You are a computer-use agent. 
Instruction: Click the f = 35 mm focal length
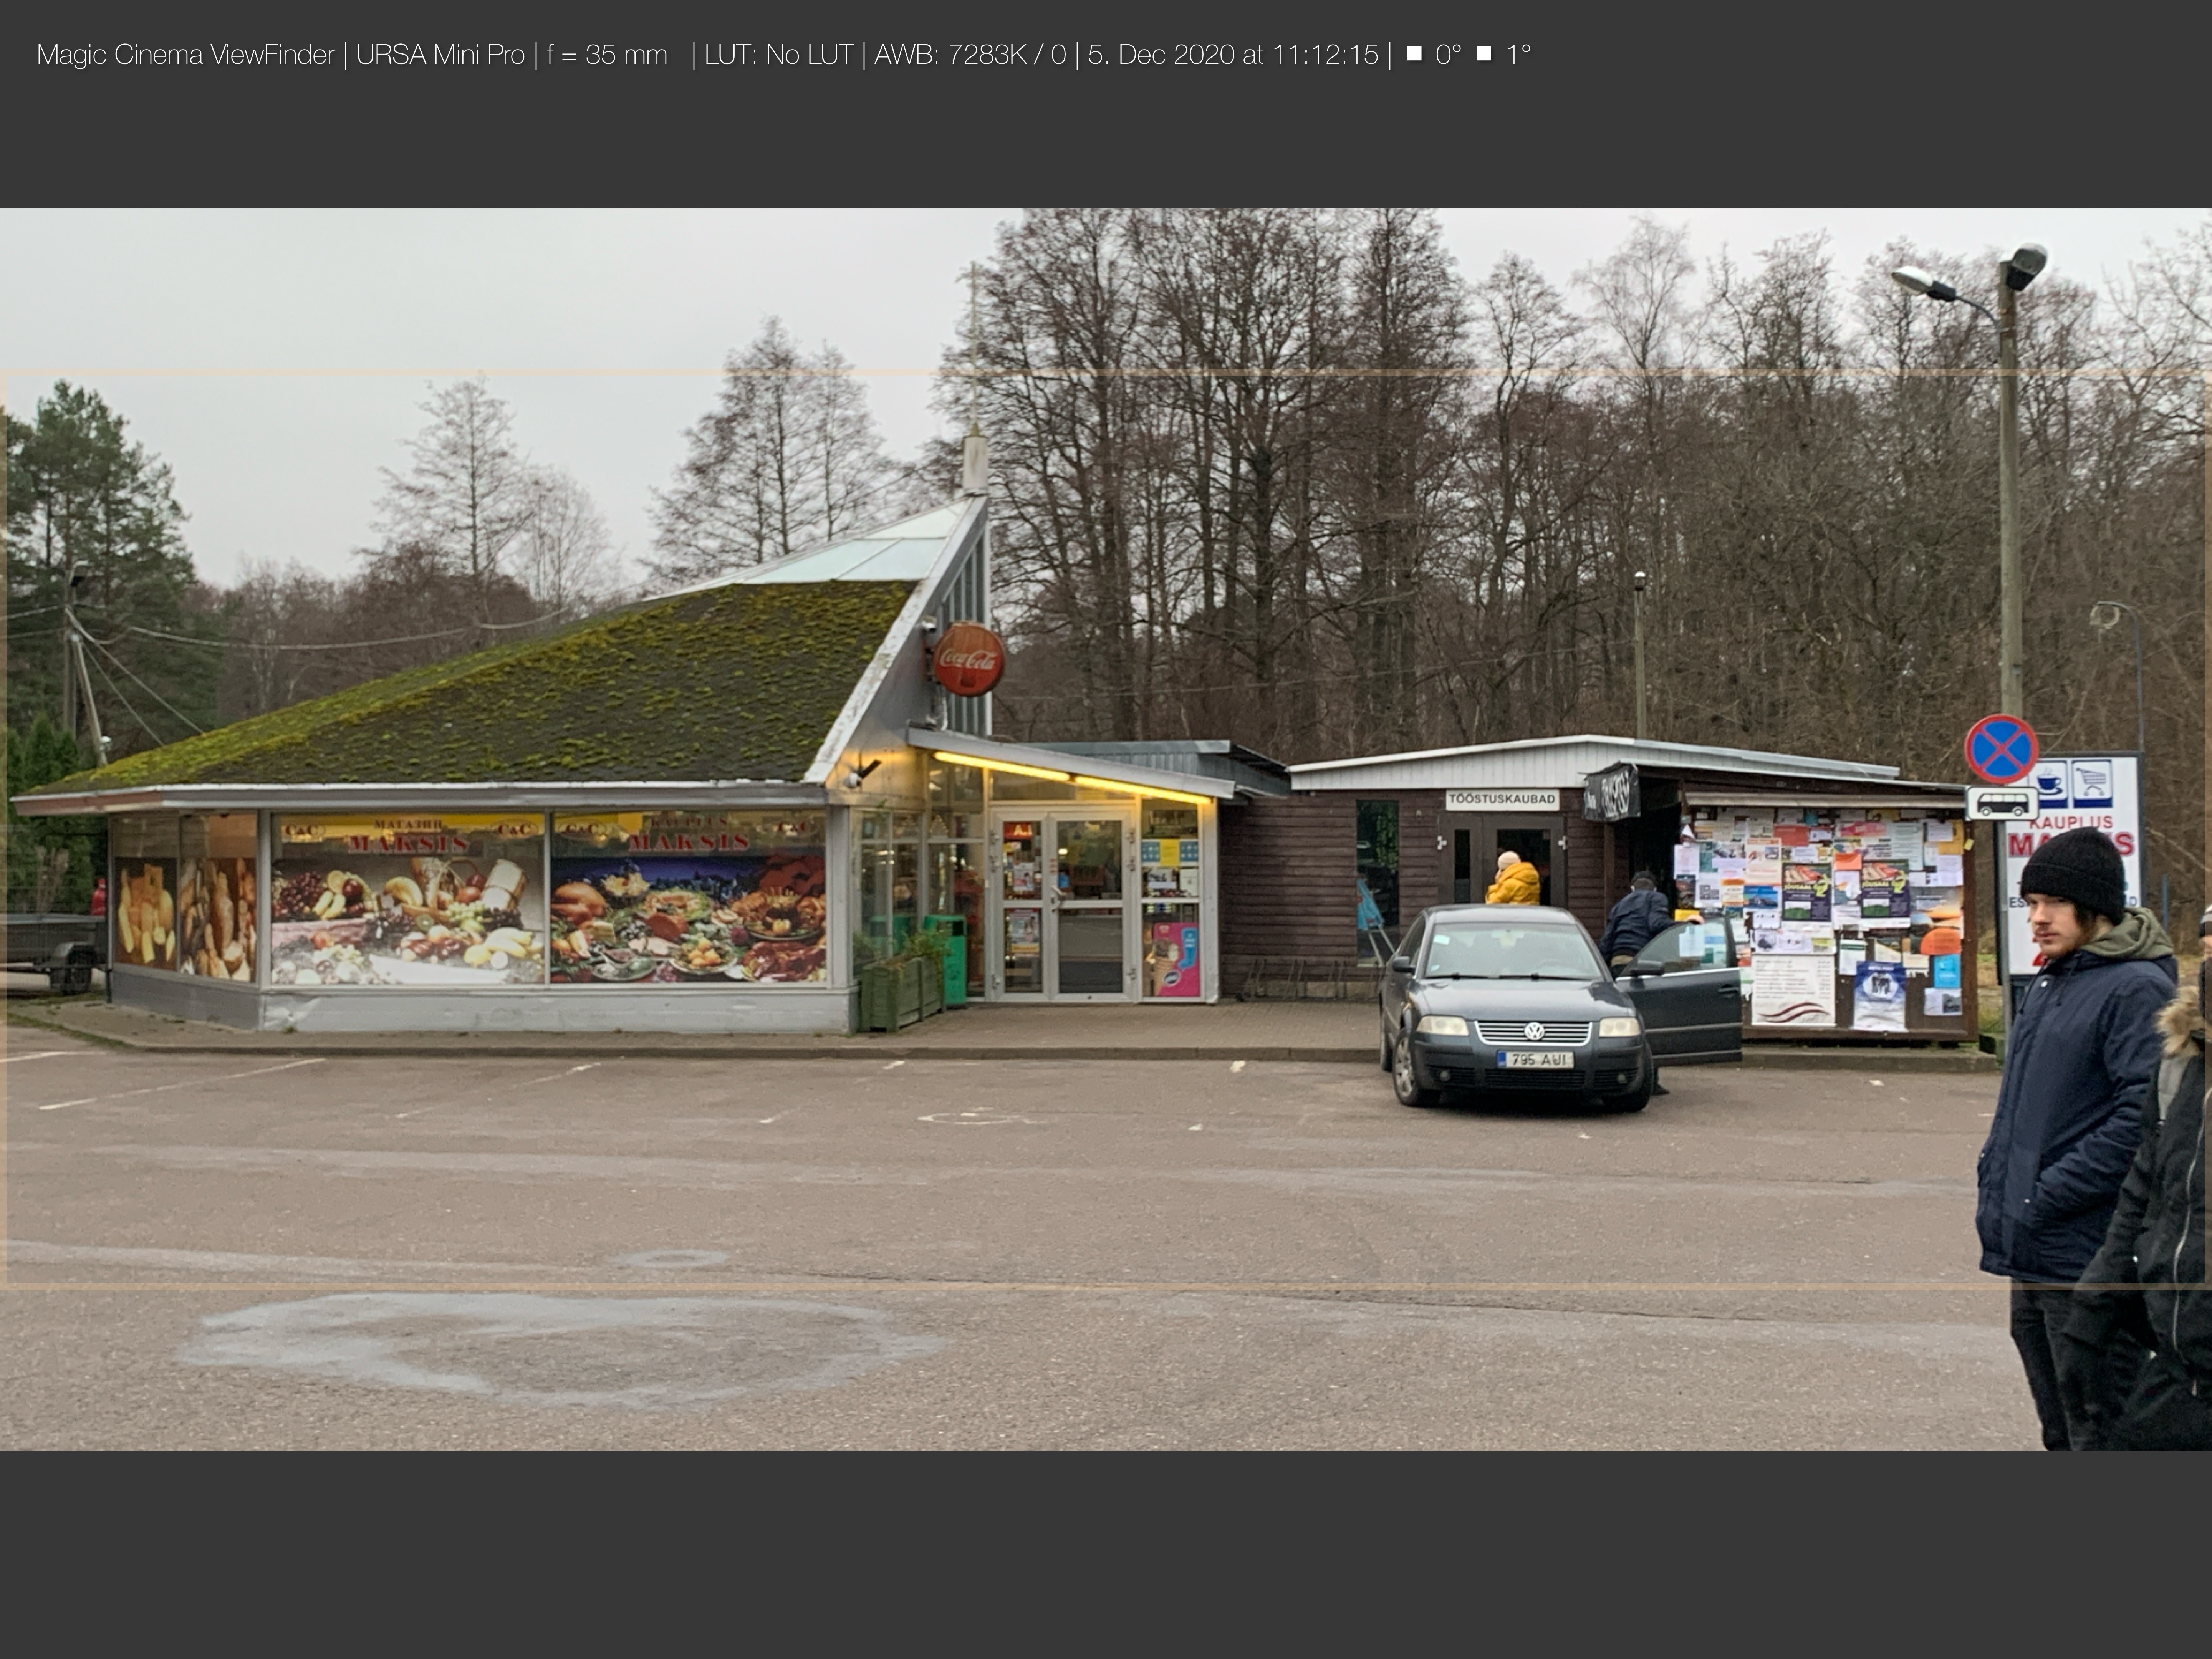(607, 55)
